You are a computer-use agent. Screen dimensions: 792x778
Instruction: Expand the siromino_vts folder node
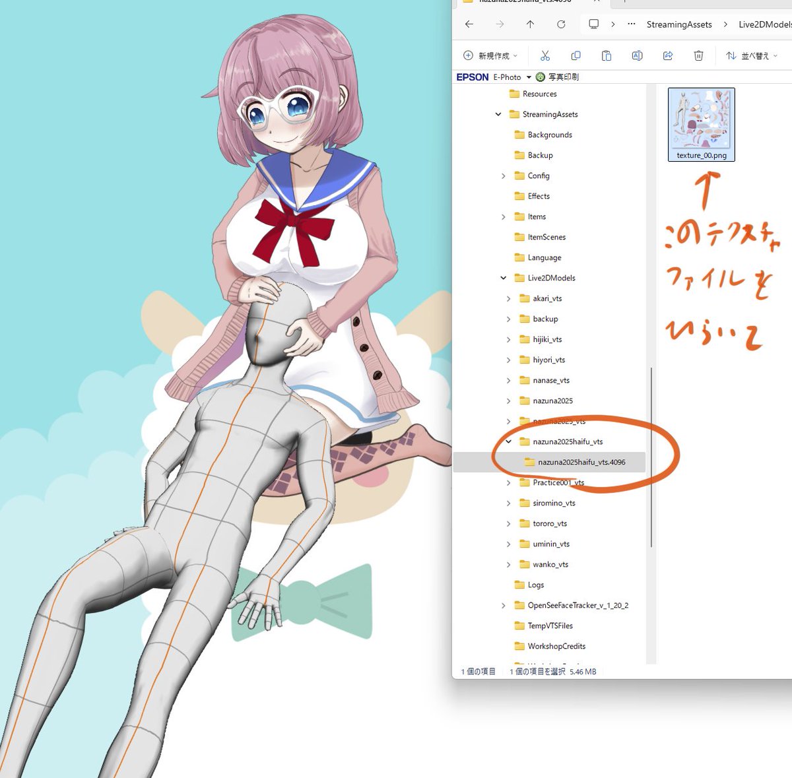point(508,503)
